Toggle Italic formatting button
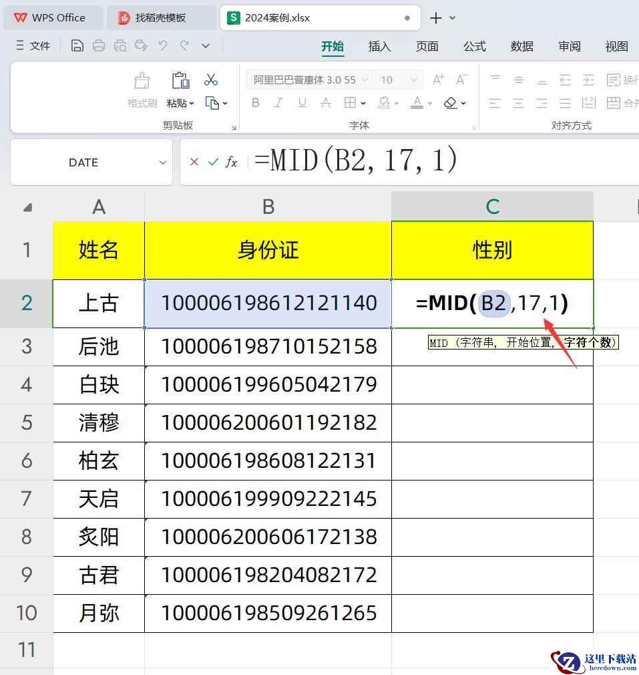The image size is (639, 675). pyautogui.click(x=278, y=103)
